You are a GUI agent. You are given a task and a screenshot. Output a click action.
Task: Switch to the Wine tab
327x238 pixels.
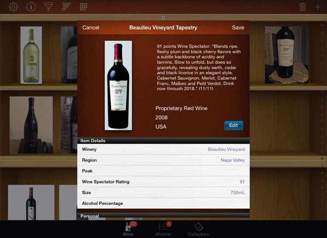pos(128,229)
